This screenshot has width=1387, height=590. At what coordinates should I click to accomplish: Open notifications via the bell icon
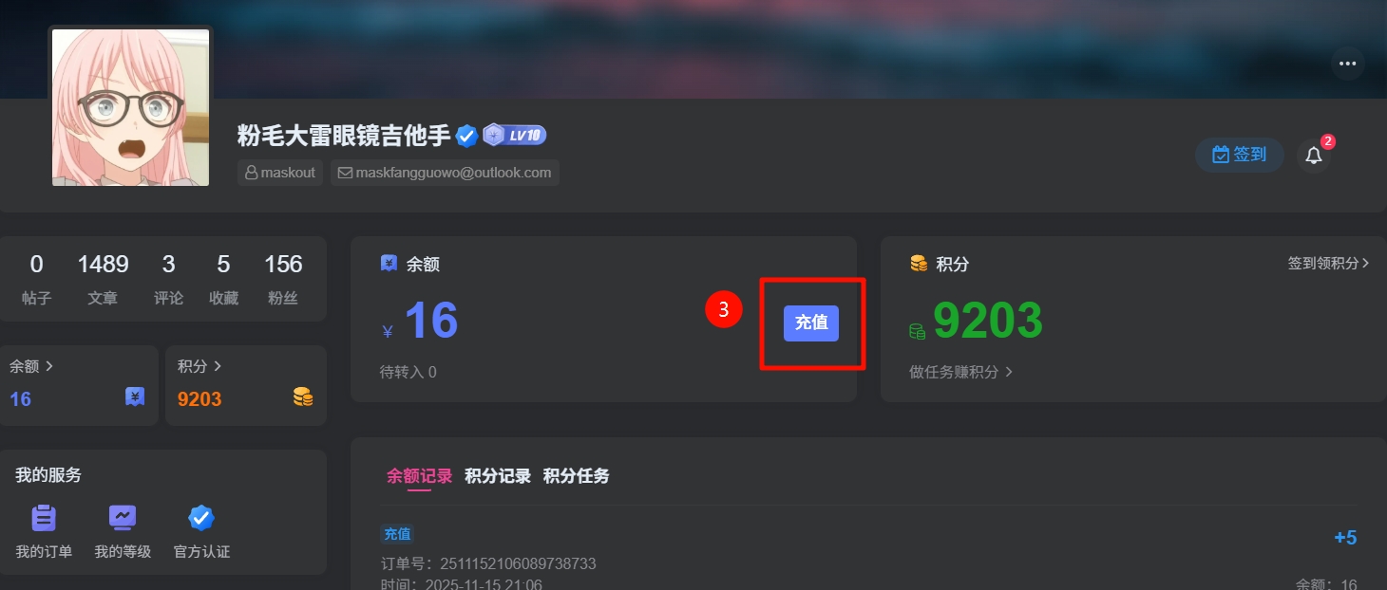pos(1314,155)
